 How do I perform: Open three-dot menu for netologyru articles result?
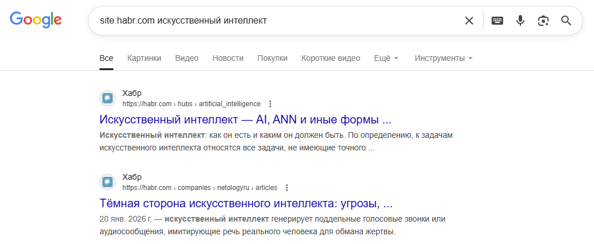pos(287,188)
